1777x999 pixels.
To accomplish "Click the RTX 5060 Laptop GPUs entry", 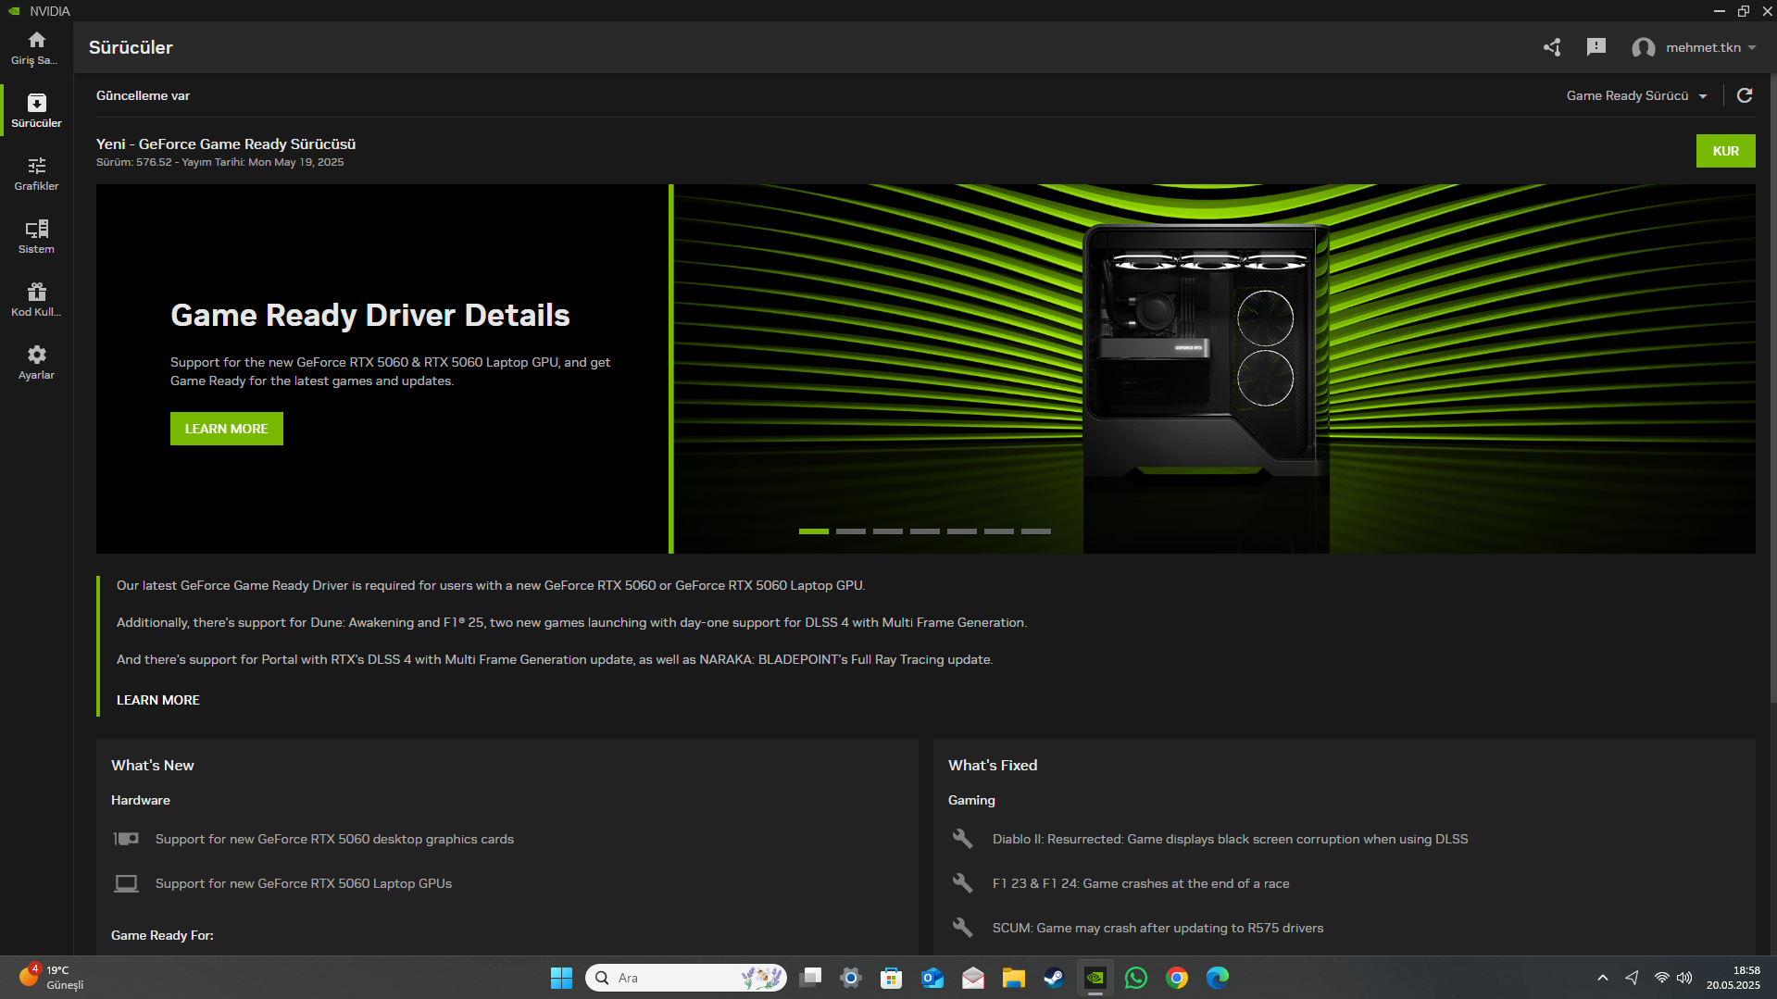I will pyautogui.click(x=304, y=883).
